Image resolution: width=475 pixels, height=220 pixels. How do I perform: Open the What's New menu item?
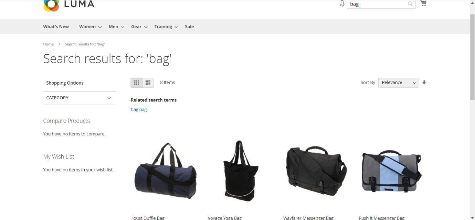[56, 26]
